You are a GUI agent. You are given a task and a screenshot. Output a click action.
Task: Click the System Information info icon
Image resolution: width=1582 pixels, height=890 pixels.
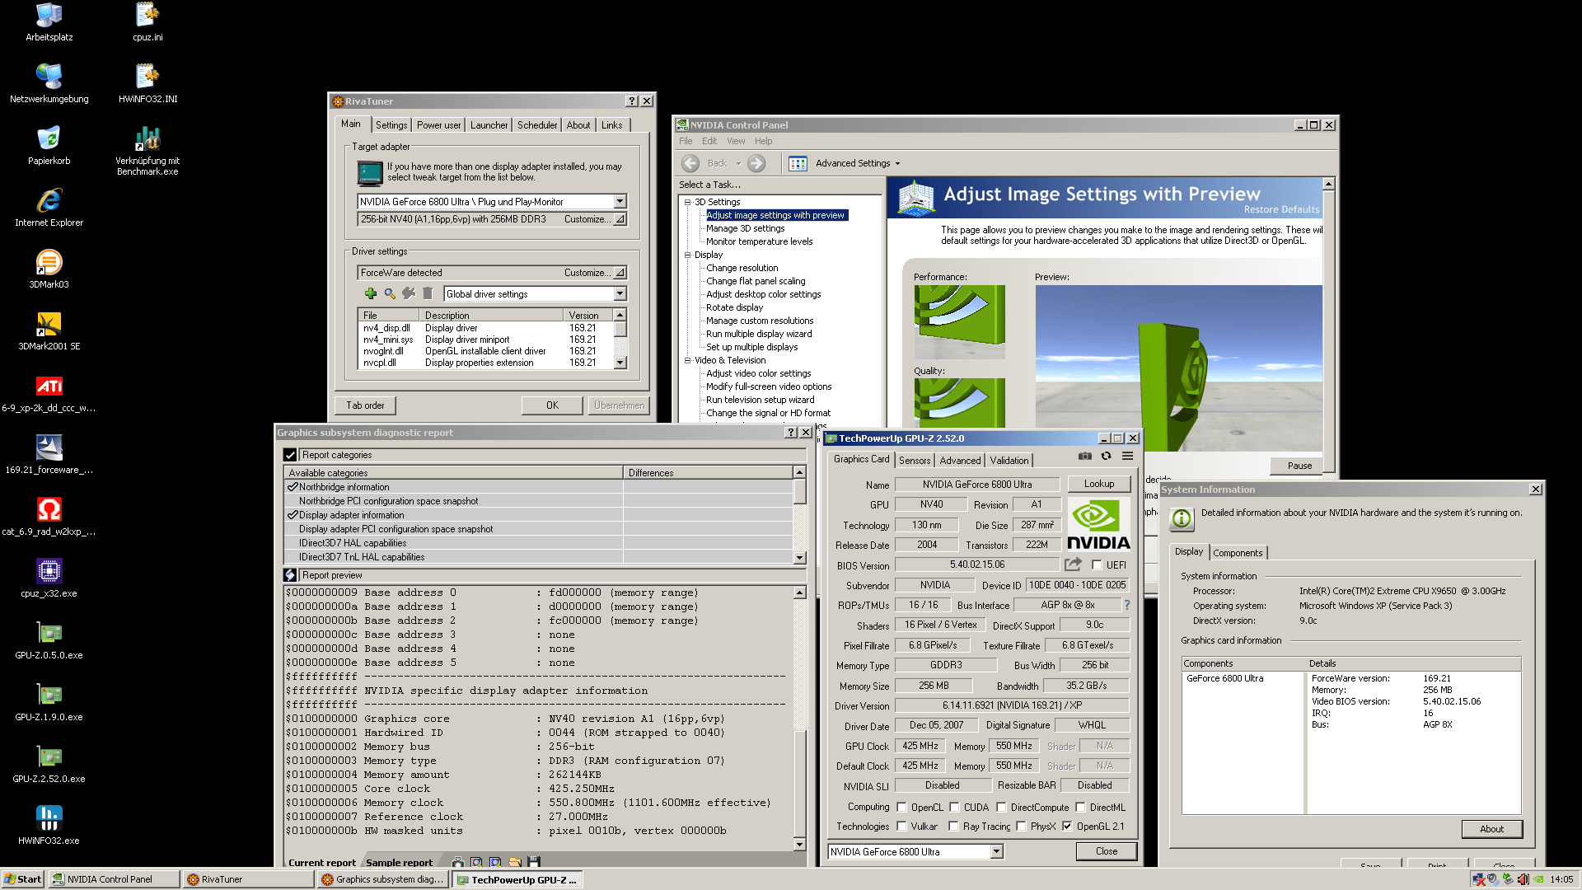[x=1182, y=518]
